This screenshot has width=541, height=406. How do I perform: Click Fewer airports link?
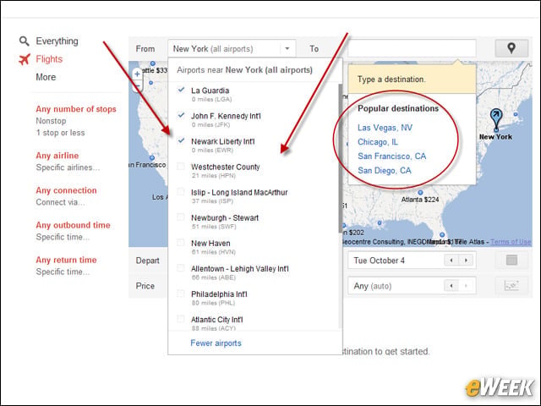coord(216,343)
